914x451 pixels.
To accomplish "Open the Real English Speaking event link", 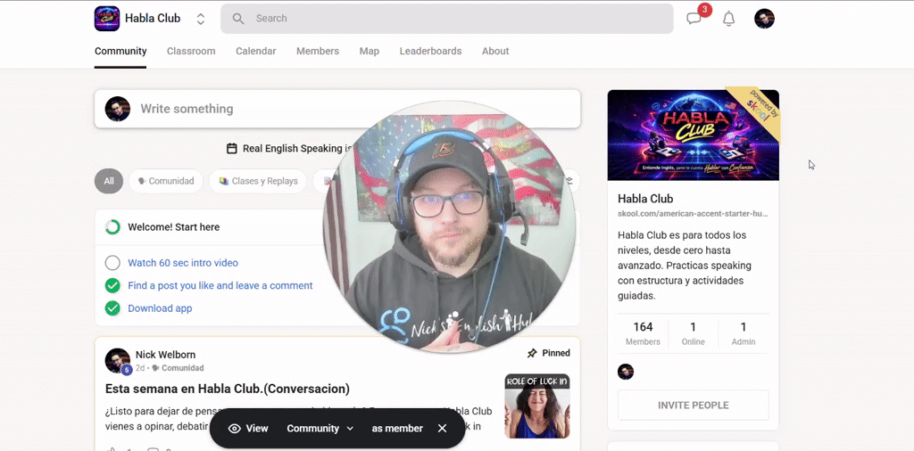I will pos(298,148).
